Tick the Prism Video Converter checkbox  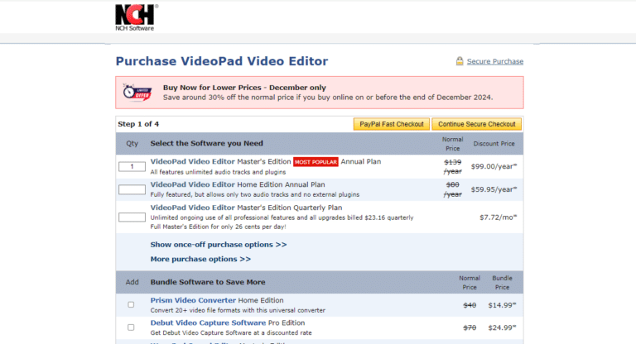(x=131, y=304)
